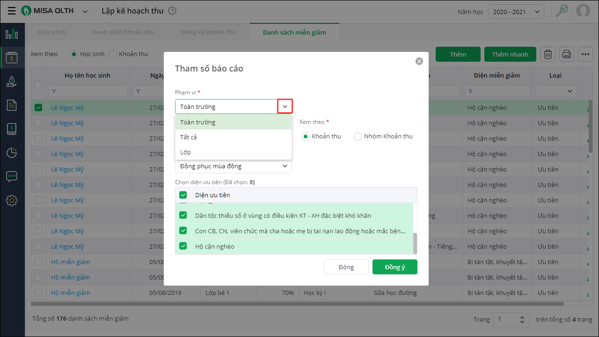Toggle the Diện ưu tiên header checkbox
599x337 pixels.
coord(183,195)
